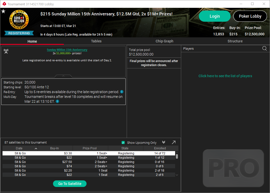The width and height of the screenshot is (270, 193).
Task: Open the Chip Graph tab
Action: click(165, 41)
